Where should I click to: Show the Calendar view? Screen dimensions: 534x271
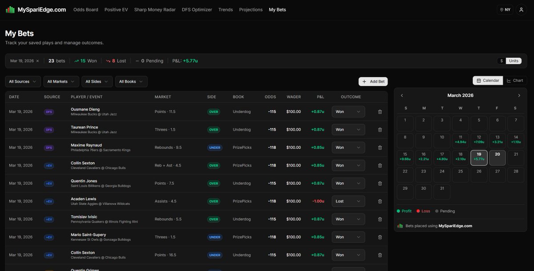click(488, 80)
